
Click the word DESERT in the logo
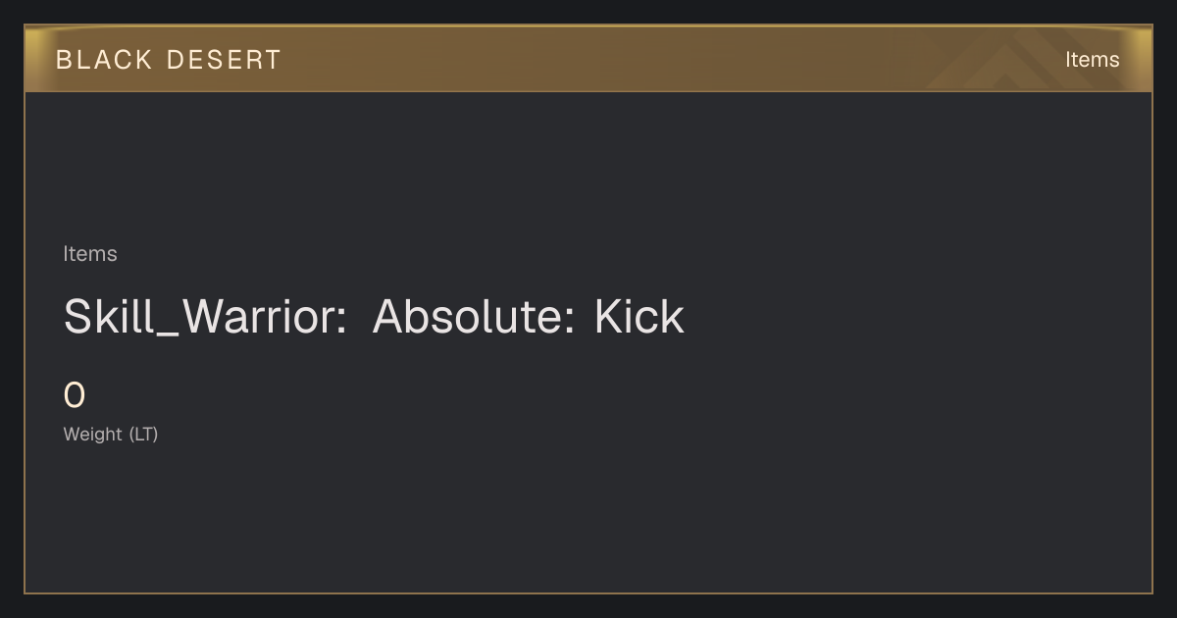pyautogui.click(x=224, y=60)
